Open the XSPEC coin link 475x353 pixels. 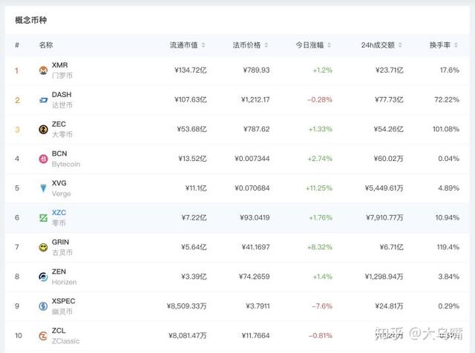point(63,301)
